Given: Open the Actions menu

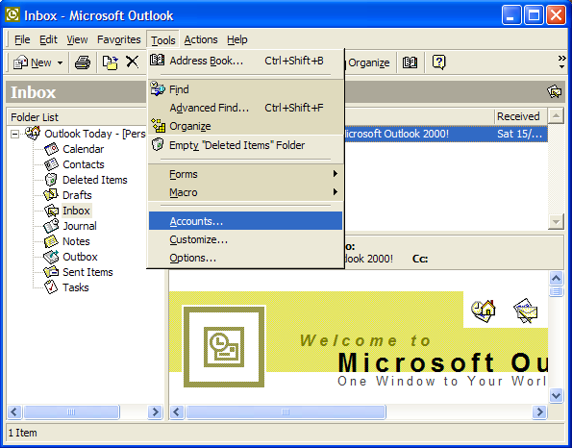Looking at the screenshot, I should coord(201,39).
